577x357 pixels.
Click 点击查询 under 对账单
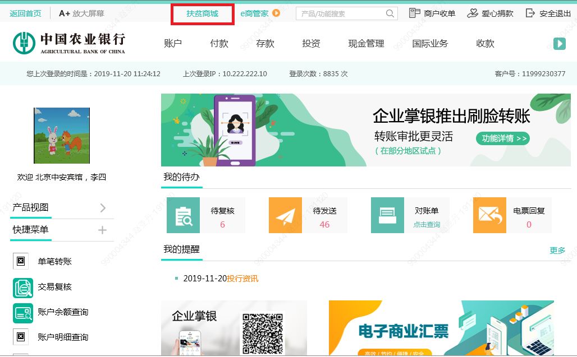[x=427, y=224]
